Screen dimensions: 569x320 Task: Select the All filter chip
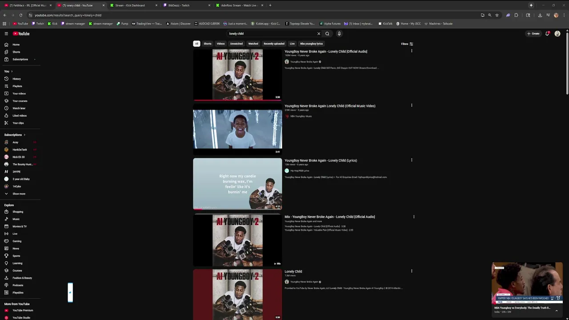pyautogui.click(x=196, y=44)
